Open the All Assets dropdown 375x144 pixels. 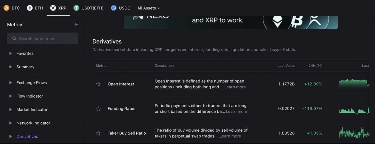coord(148,8)
